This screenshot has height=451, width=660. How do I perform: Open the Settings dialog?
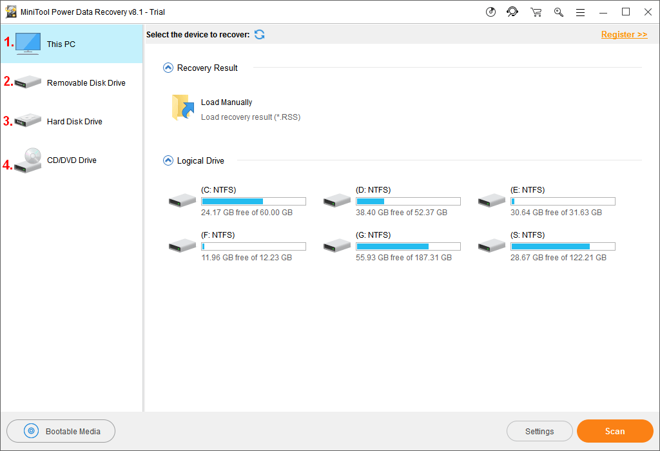[x=539, y=431]
